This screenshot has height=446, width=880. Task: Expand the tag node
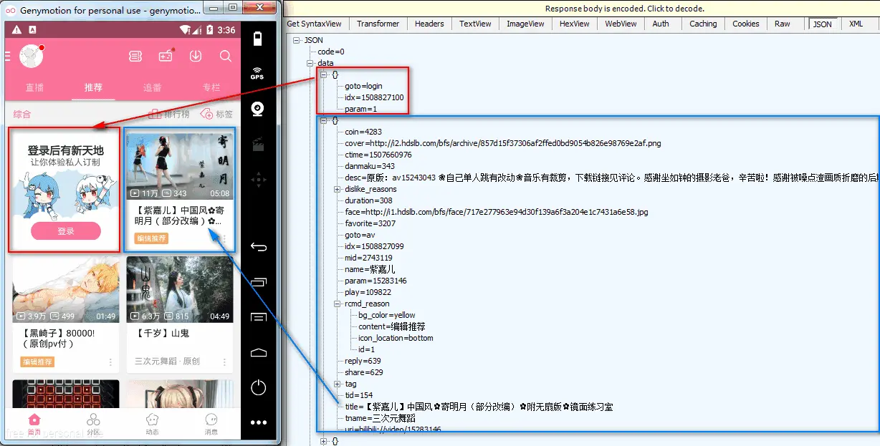click(338, 384)
